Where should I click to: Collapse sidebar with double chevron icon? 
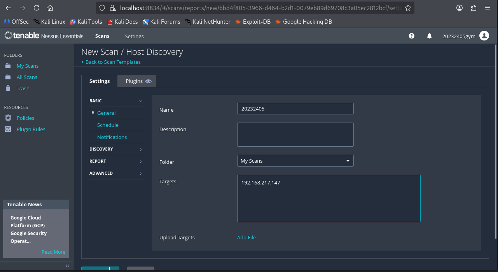(67, 266)
